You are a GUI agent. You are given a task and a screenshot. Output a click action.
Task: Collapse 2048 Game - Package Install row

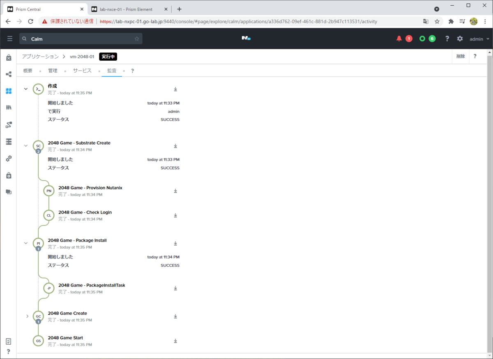click(x=26, y=243)
